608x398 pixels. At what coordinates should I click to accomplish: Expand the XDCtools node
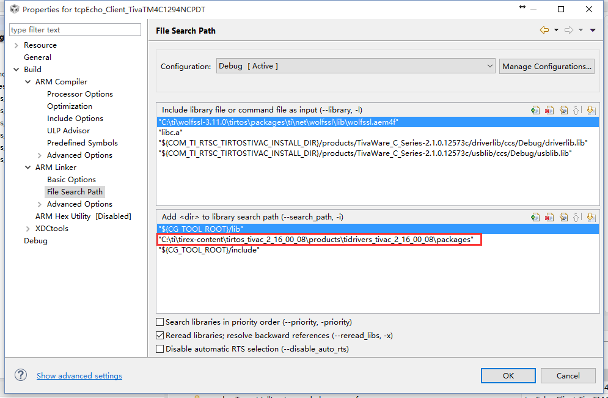pos(28,229)
